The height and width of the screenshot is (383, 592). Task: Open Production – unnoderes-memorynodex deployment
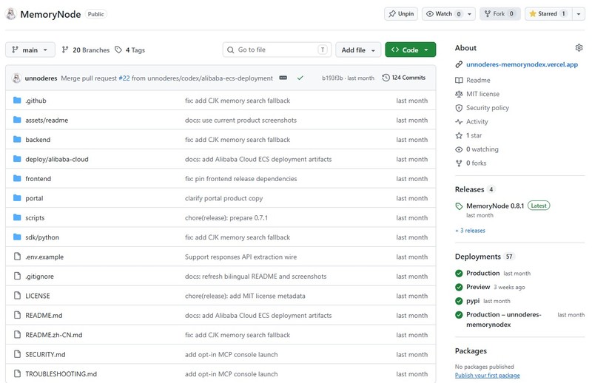pyautogui.click(x=504, y=319)
